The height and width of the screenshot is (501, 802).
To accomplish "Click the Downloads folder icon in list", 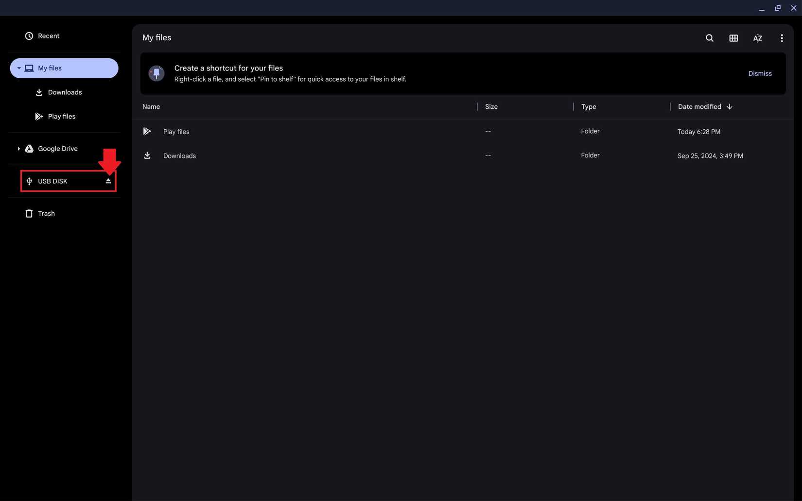I will 147,155.
